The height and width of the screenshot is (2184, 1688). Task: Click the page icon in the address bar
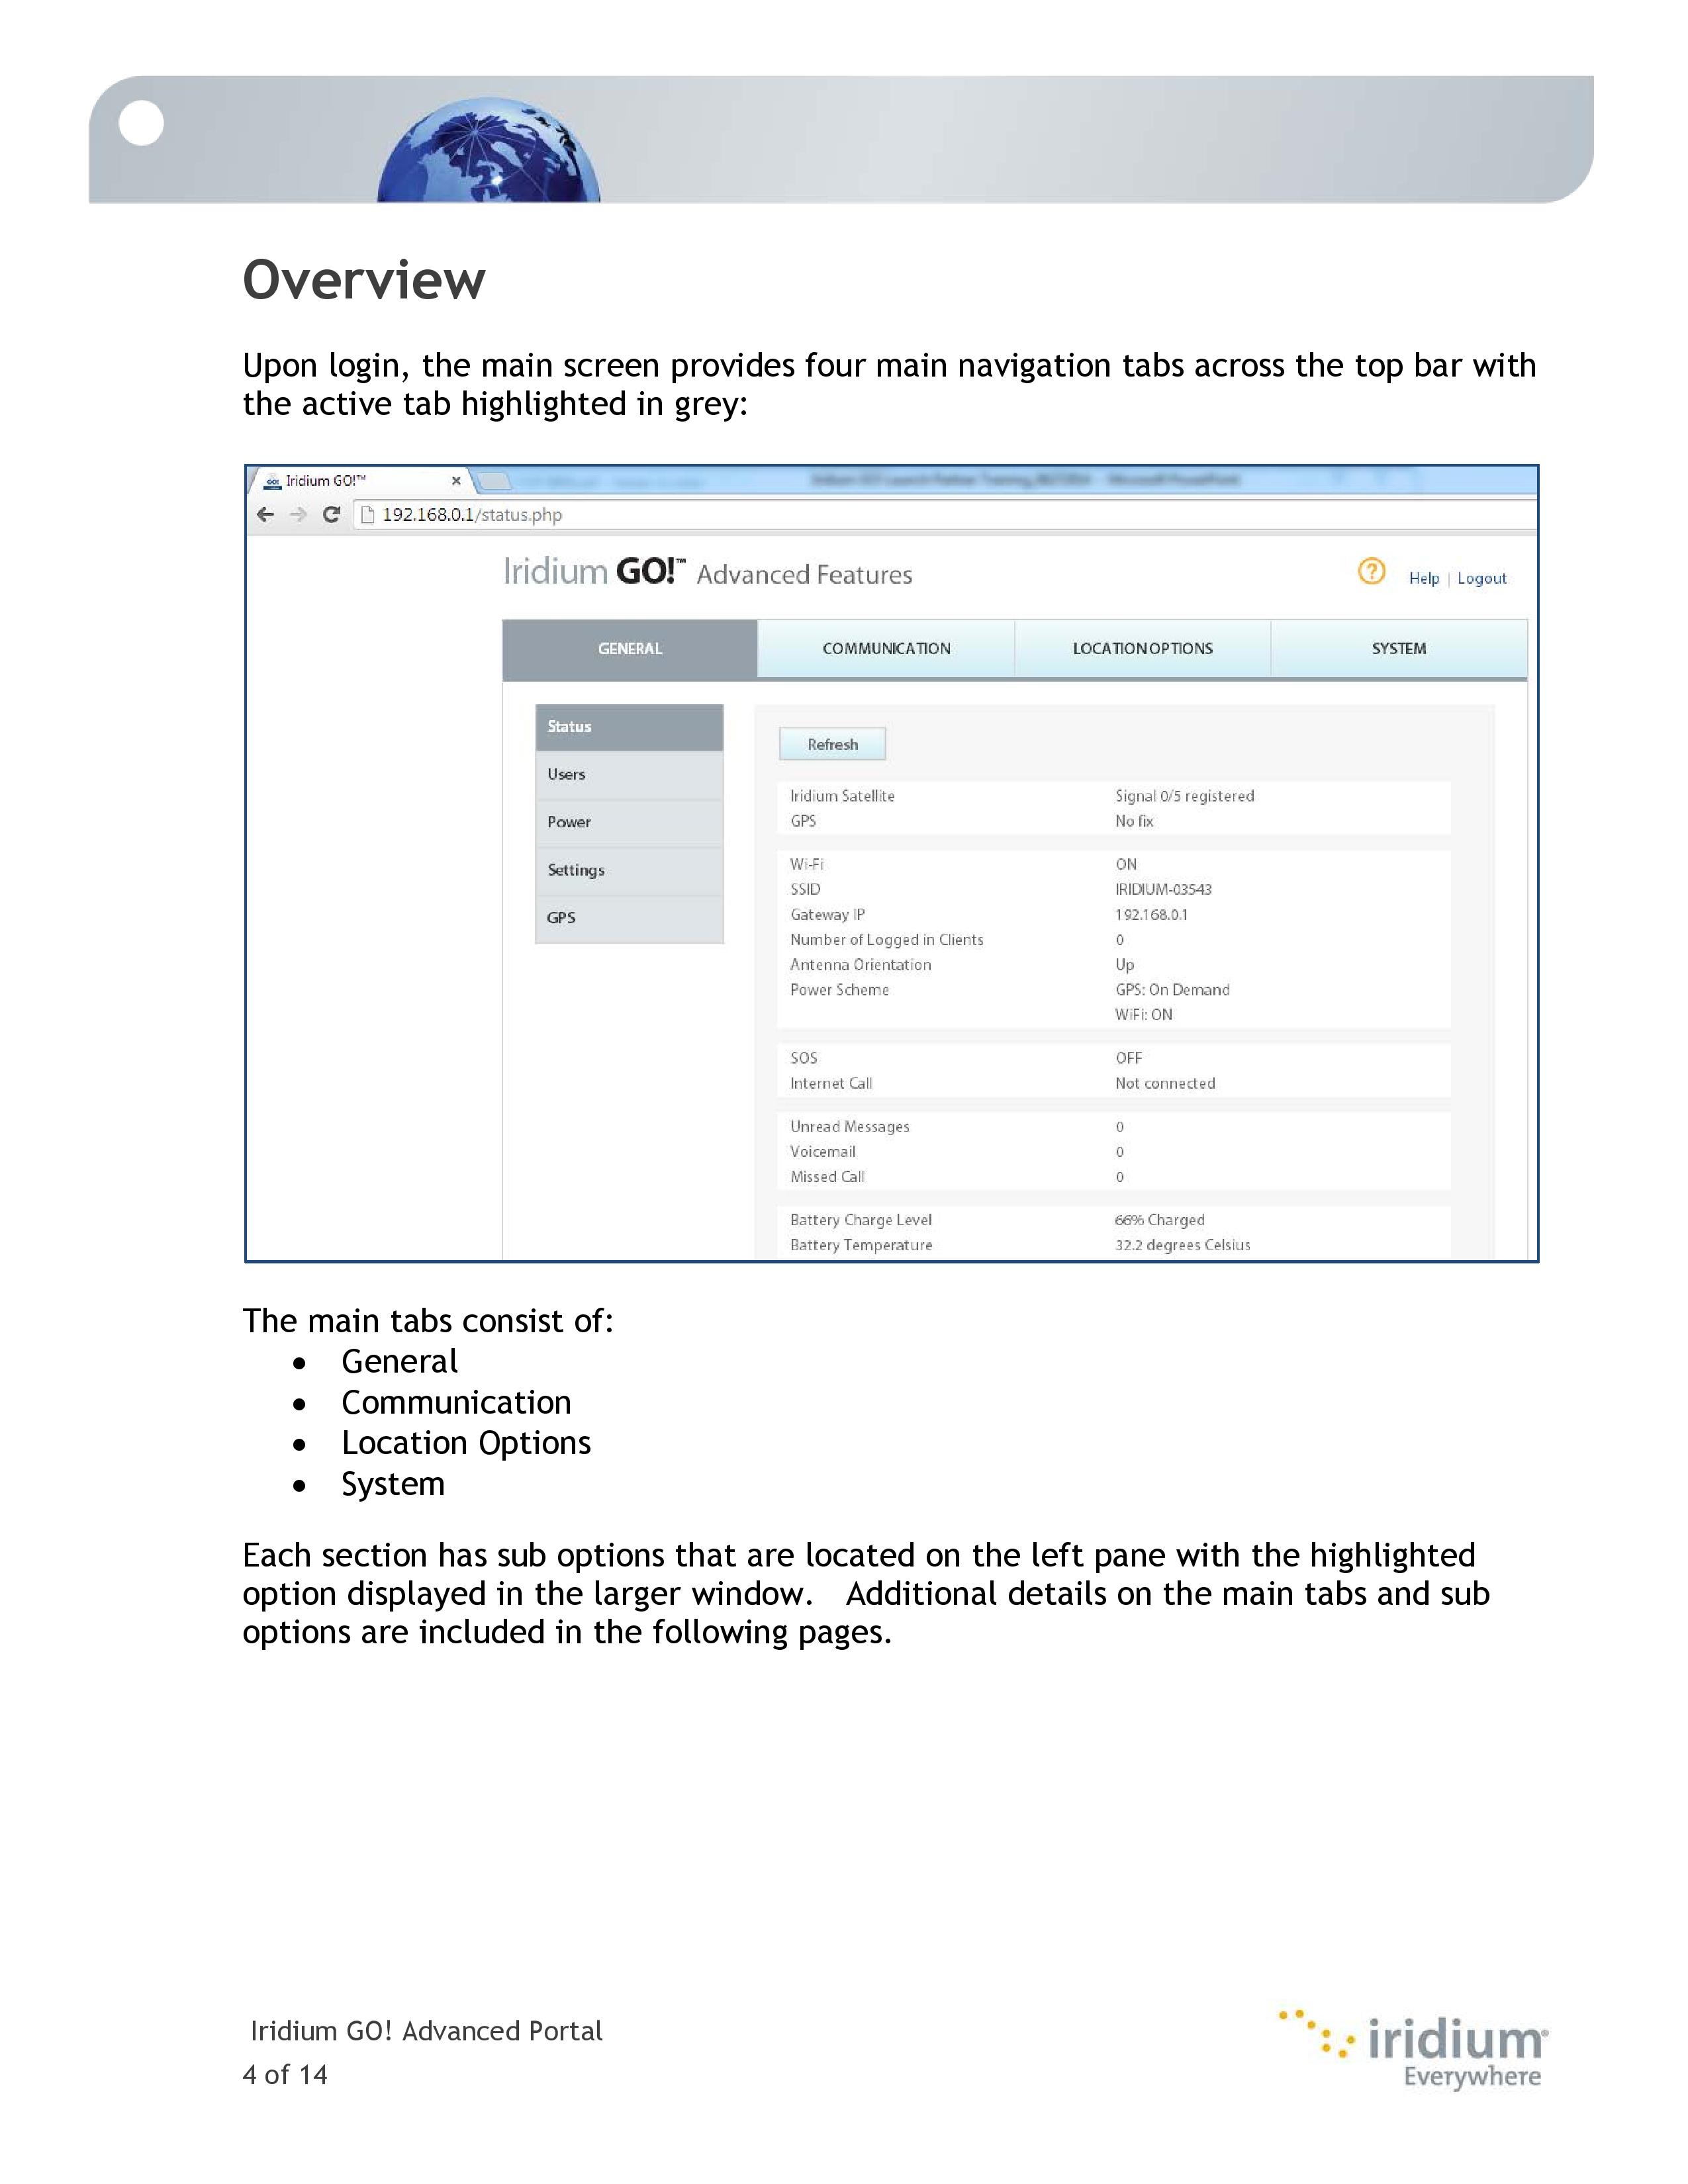[x=367, y=515]
